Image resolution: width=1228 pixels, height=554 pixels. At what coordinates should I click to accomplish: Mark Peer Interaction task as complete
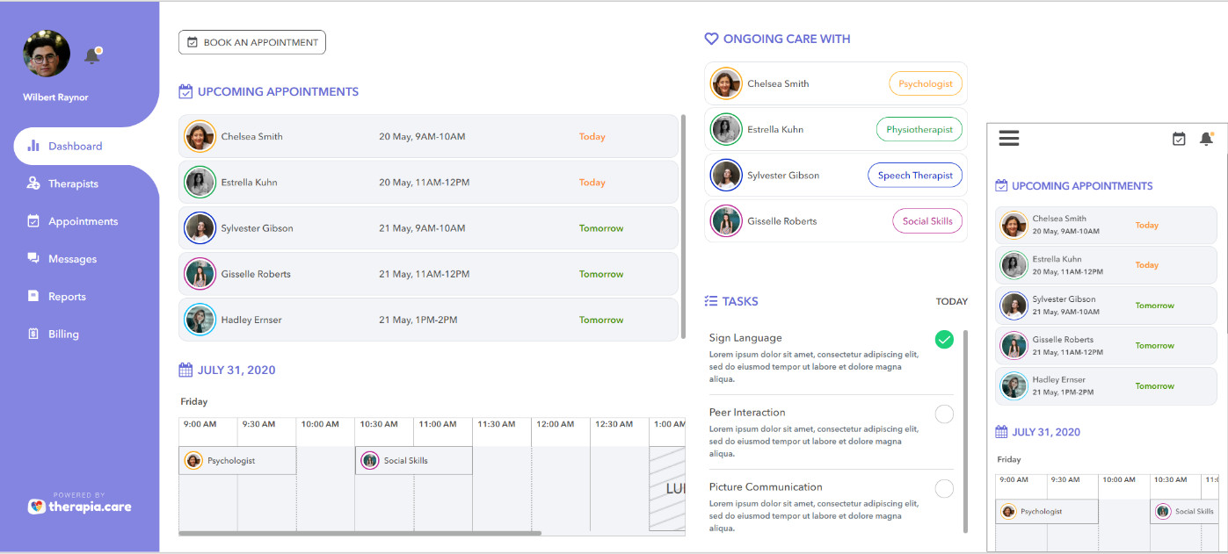(944, 414)
